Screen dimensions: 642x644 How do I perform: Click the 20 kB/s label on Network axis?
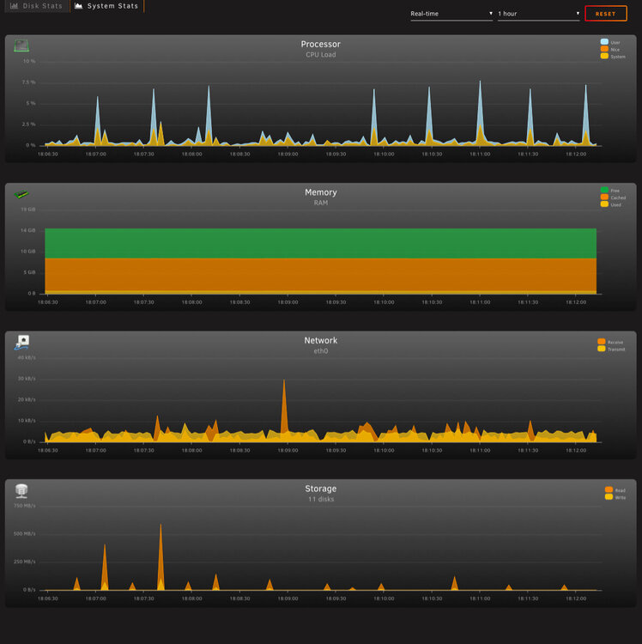click(x=27, y=399)
